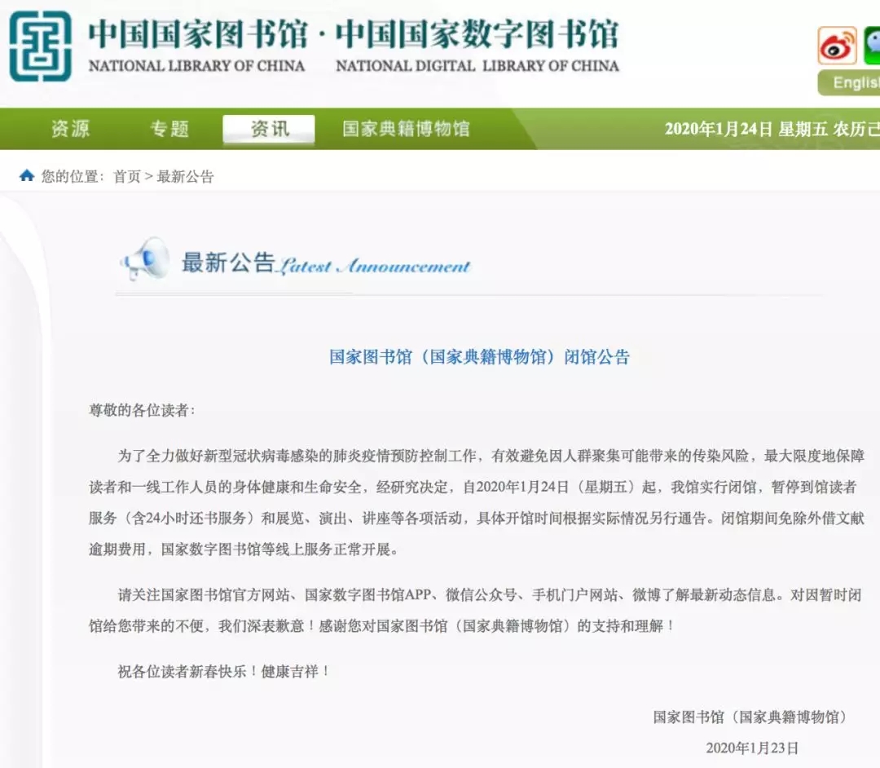
Task: Click the 闭馆公告 announcement title
Action: 479,356
